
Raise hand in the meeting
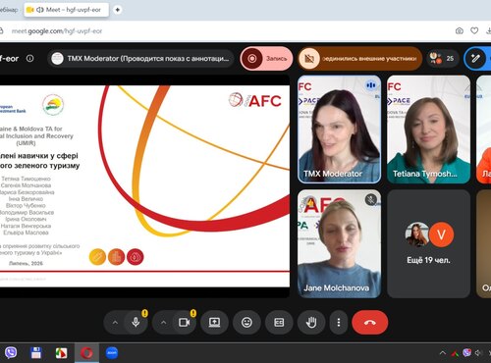(311, 323)
